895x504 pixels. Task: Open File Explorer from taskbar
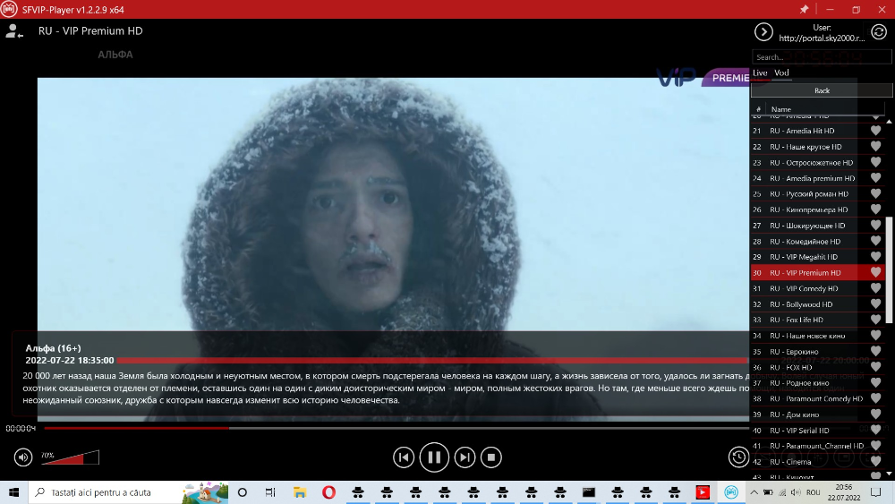[x=300, y=492]
